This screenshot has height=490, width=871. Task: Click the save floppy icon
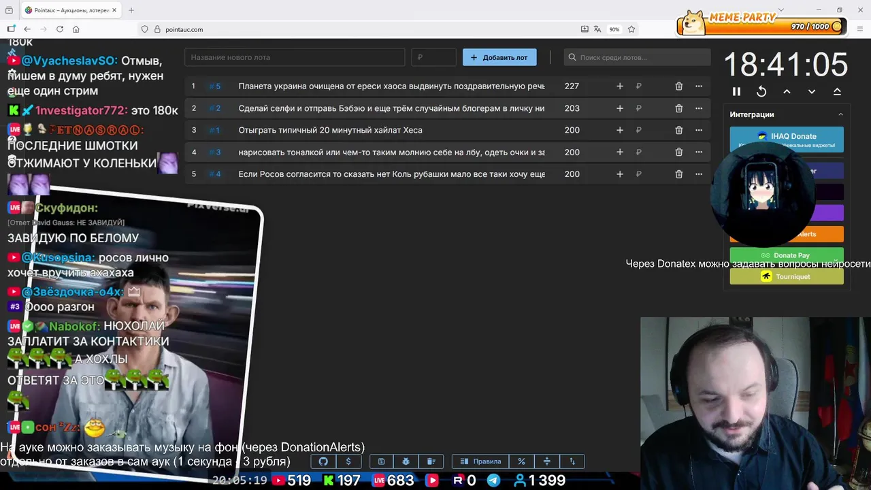pyautogui.click(x=381, y=461)
